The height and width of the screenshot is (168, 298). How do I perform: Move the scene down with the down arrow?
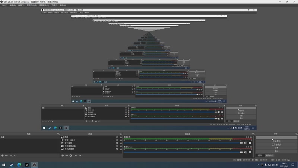pyautogui.click(x=15, y=156)
